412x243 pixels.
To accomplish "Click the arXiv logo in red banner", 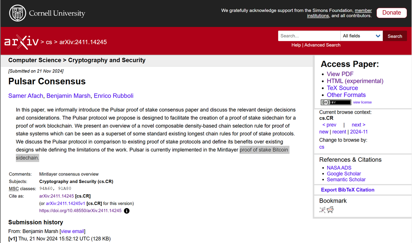I will click(x=21, y=42).
